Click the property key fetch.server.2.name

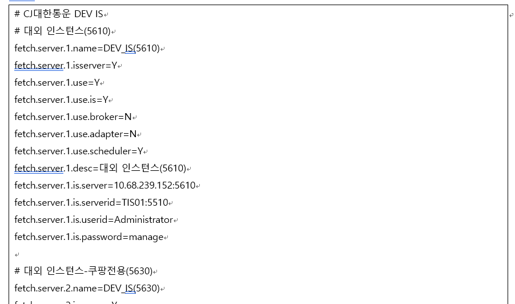pos(55,289)
